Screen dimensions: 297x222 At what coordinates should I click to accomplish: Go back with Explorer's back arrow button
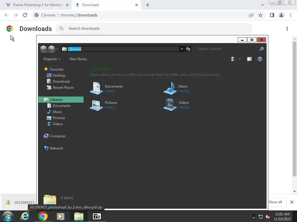pos(44,49)
